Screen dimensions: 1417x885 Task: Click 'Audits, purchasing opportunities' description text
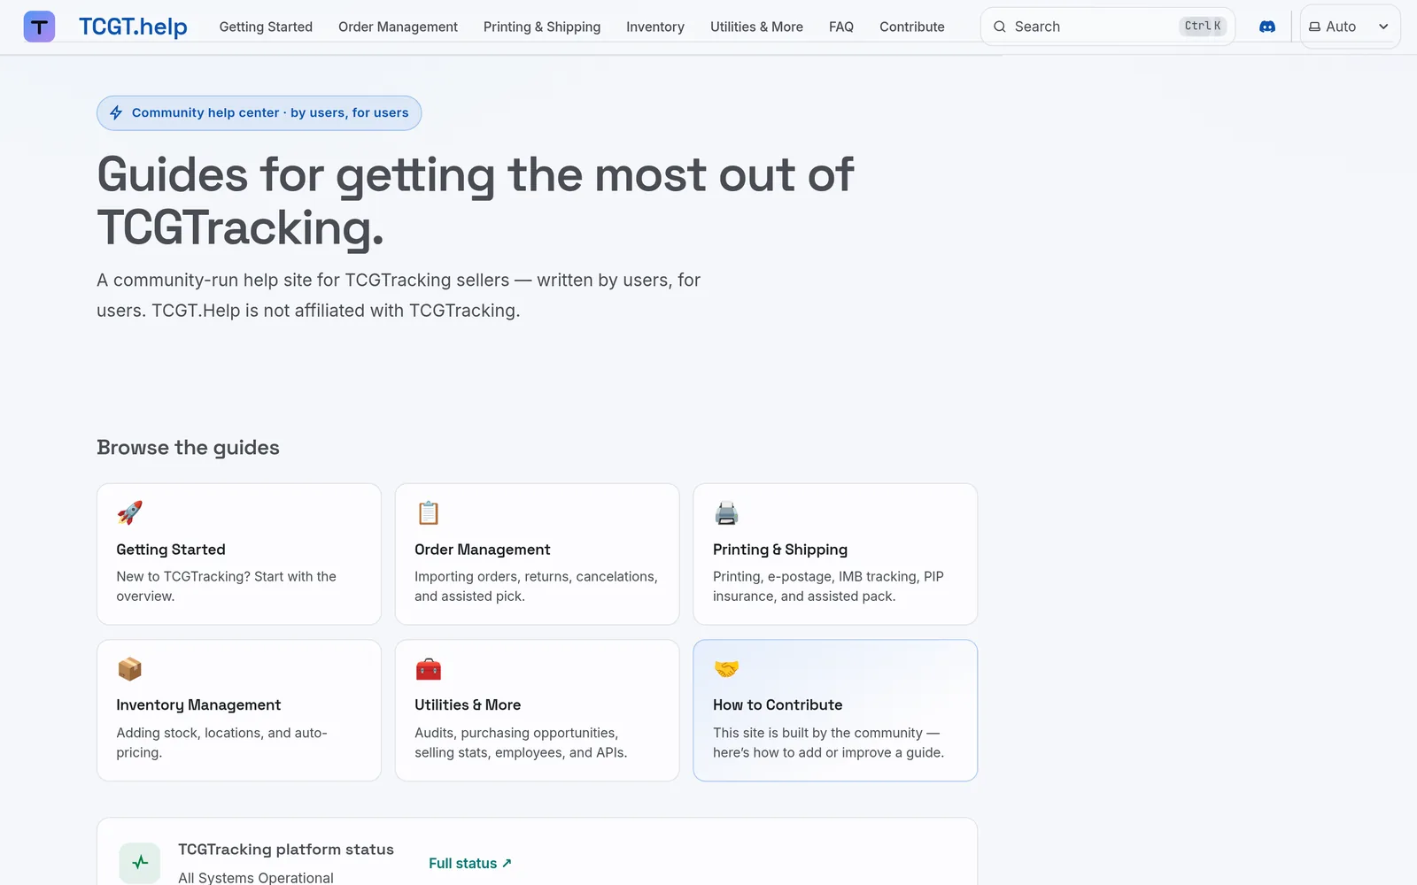(521, 743)
